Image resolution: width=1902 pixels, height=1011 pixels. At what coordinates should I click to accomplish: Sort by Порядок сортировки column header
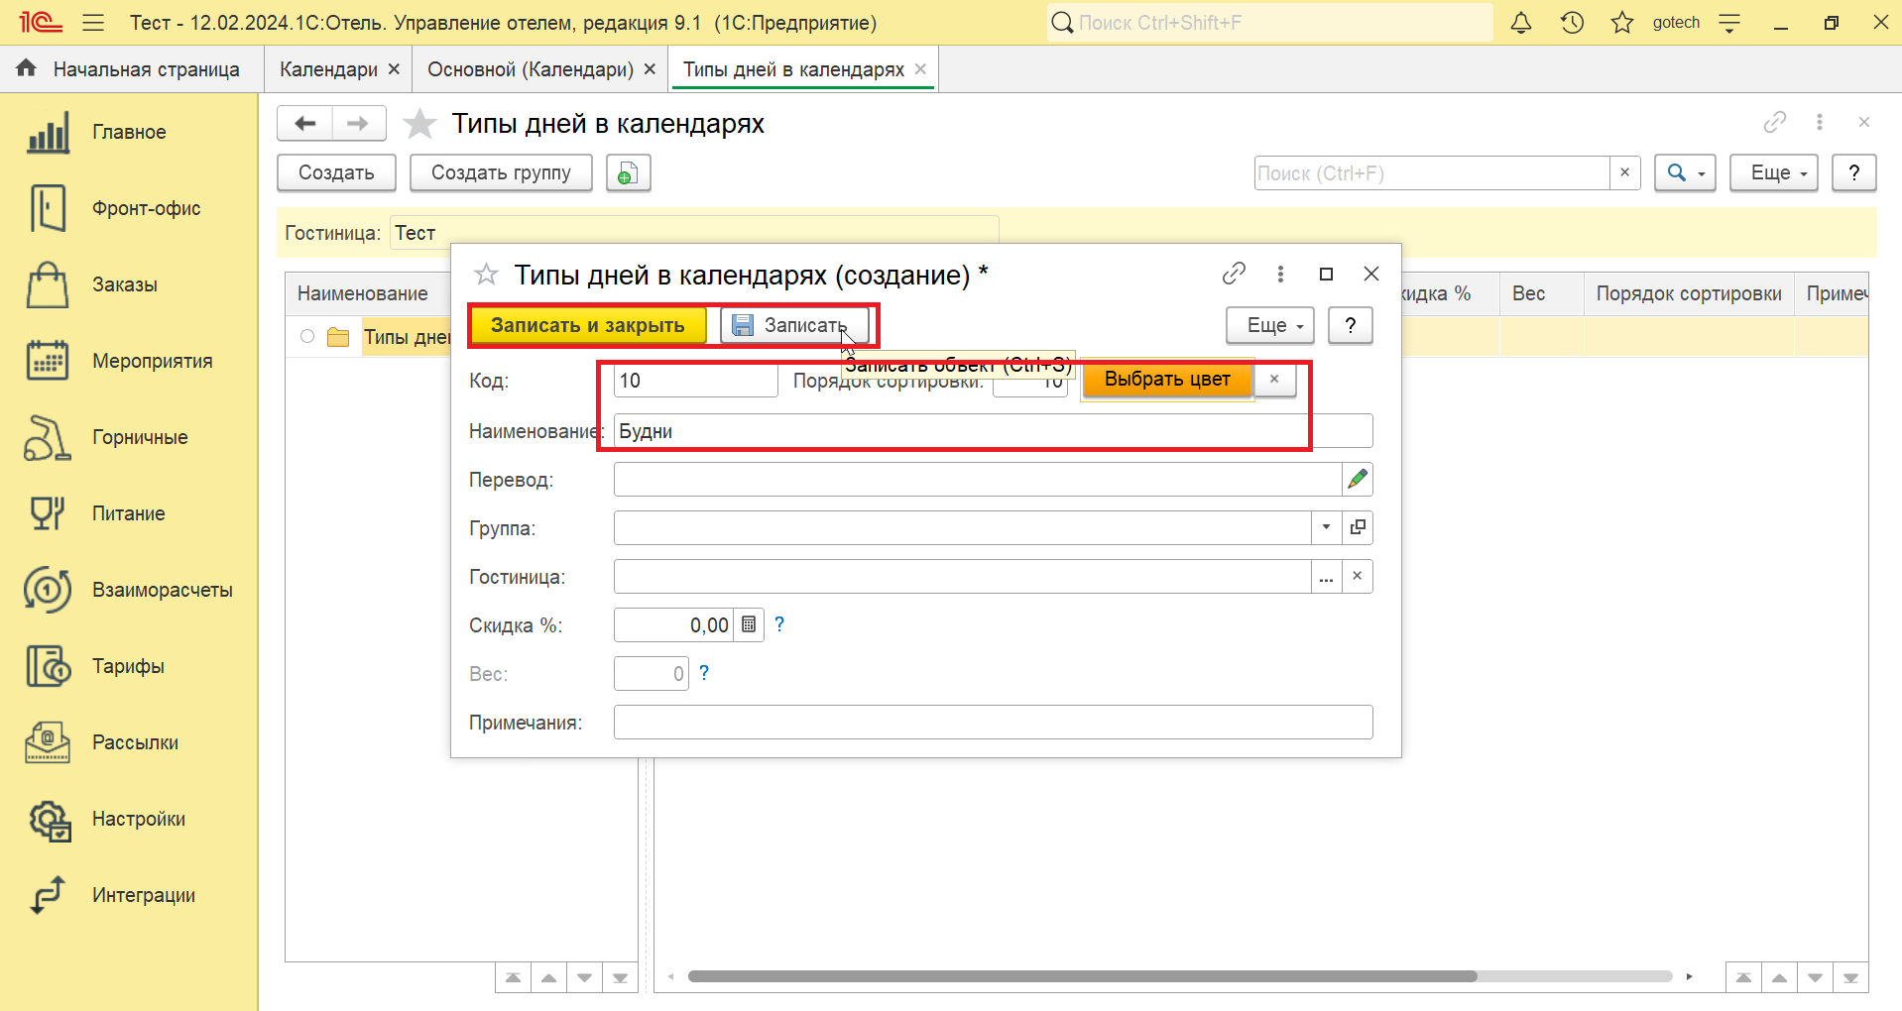coord(1688,294)
